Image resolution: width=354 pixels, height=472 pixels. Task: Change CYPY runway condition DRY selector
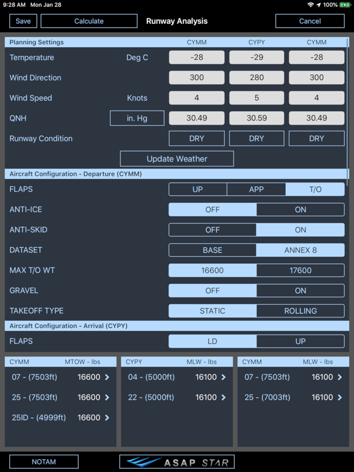pyautogui.click(x=256, y=138)
